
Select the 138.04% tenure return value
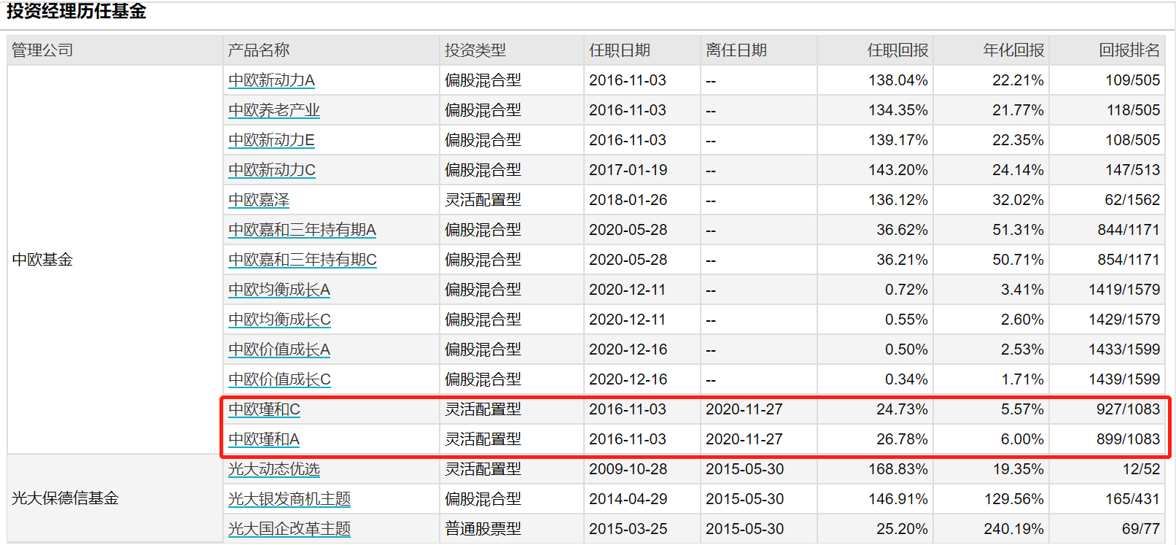pyautogui.click(x=898, y=80)
